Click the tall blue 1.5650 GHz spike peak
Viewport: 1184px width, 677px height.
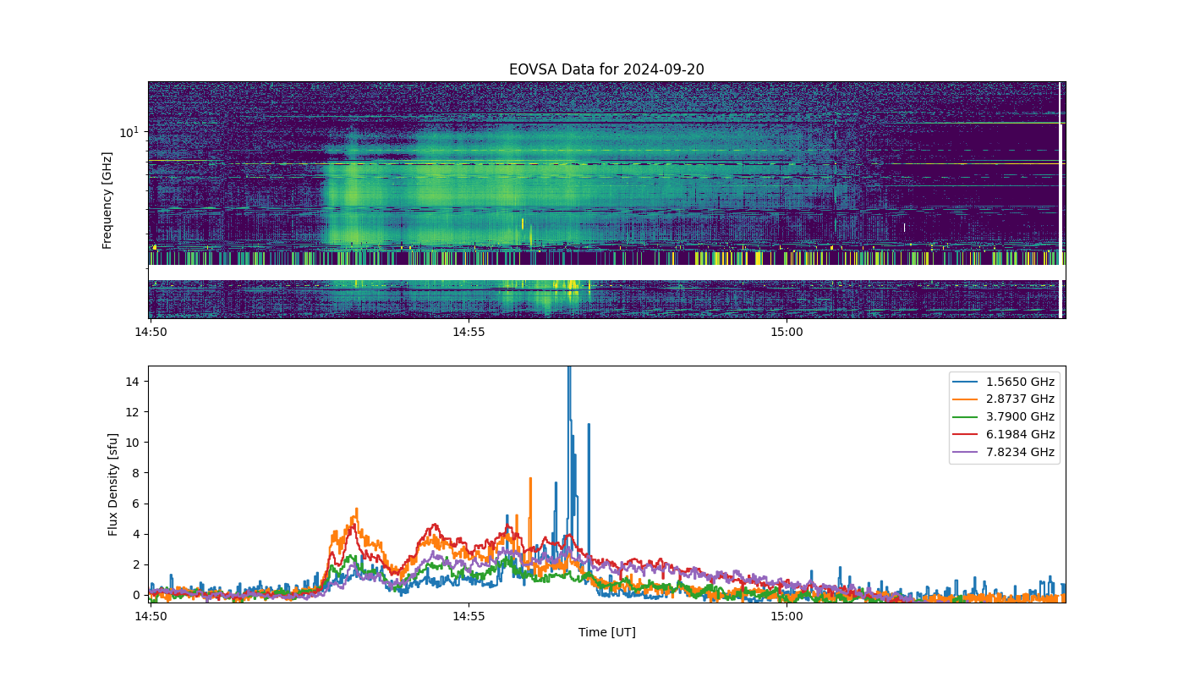569,370
